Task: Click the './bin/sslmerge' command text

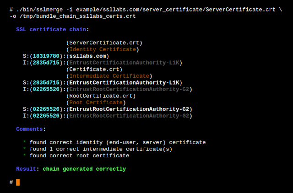Action: 40,10
